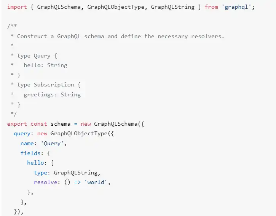The height and width of the screenshot is (216, 276).
Task: Click the 'fields' property key
Action: (x=30, y=153)
